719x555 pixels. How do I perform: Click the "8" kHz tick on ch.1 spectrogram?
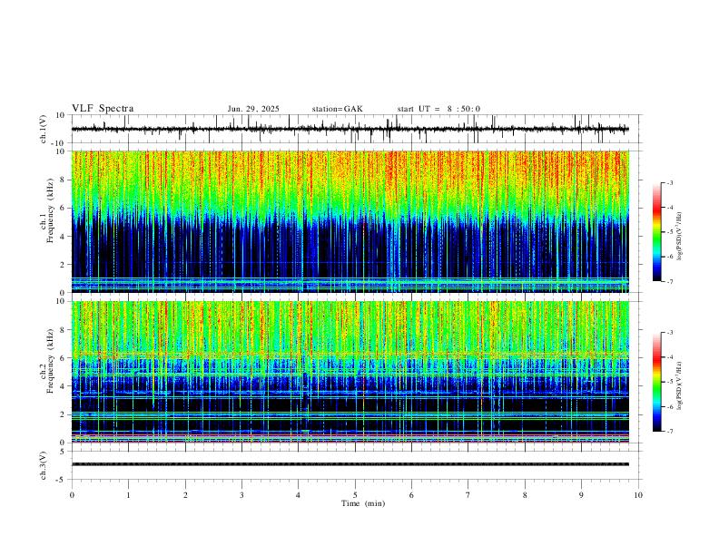(x=64, y=180)
